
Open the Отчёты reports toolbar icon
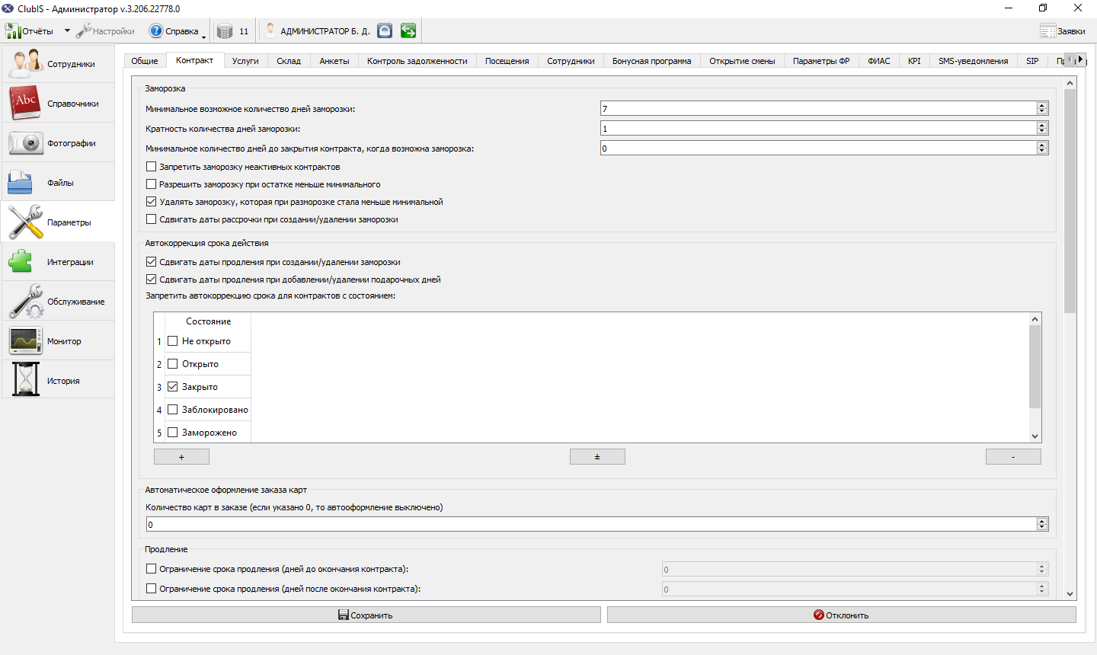click(12, 31)
